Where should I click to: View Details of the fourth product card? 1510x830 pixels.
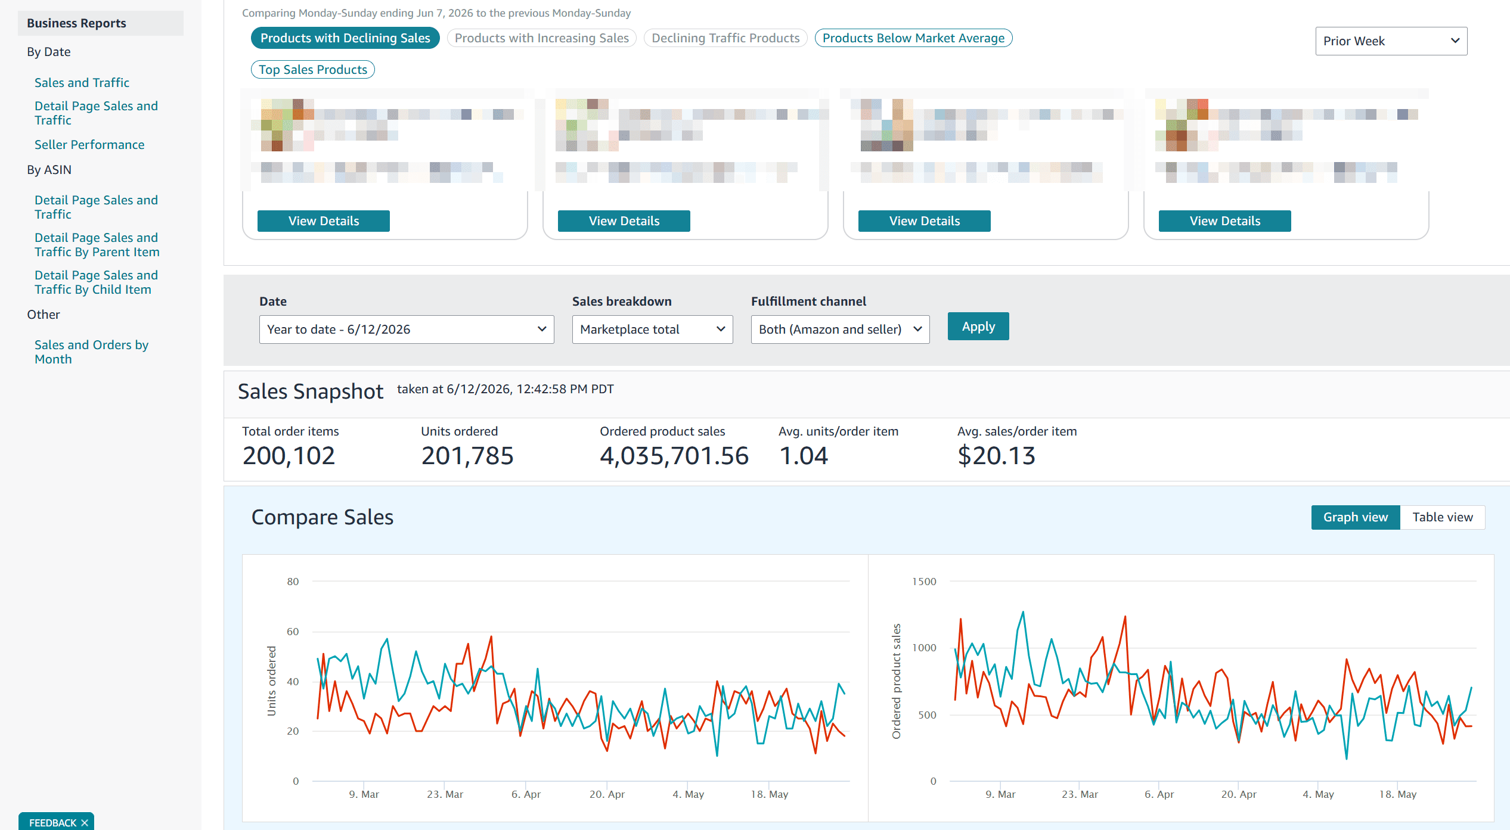click(x=1225, y=221)
